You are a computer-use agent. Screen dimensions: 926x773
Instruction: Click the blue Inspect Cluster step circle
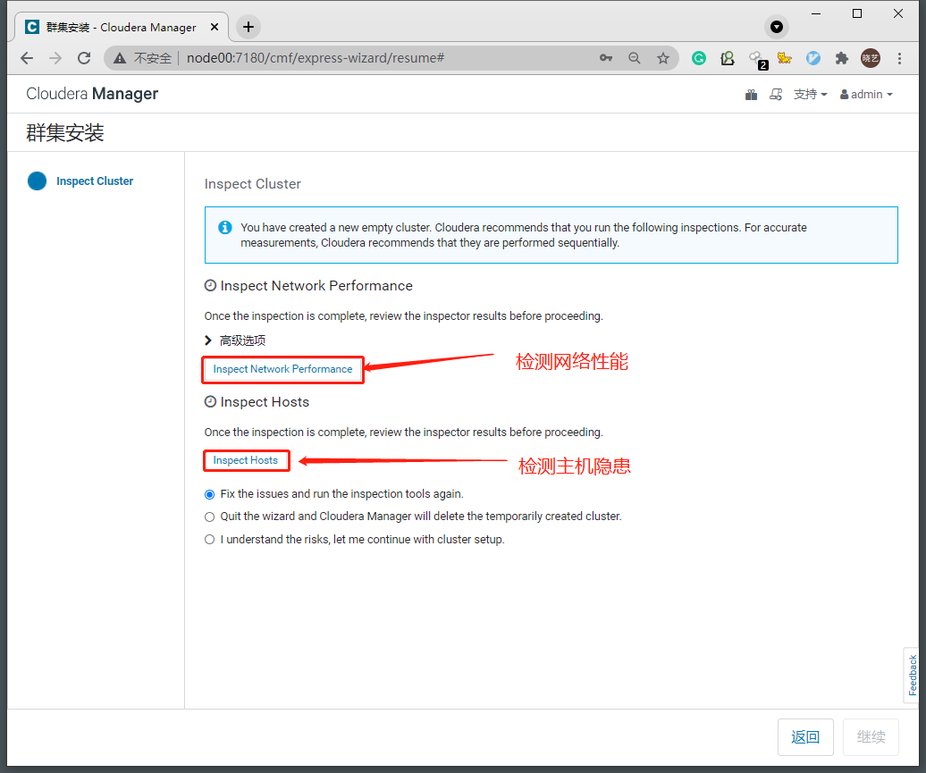(38, 181)
